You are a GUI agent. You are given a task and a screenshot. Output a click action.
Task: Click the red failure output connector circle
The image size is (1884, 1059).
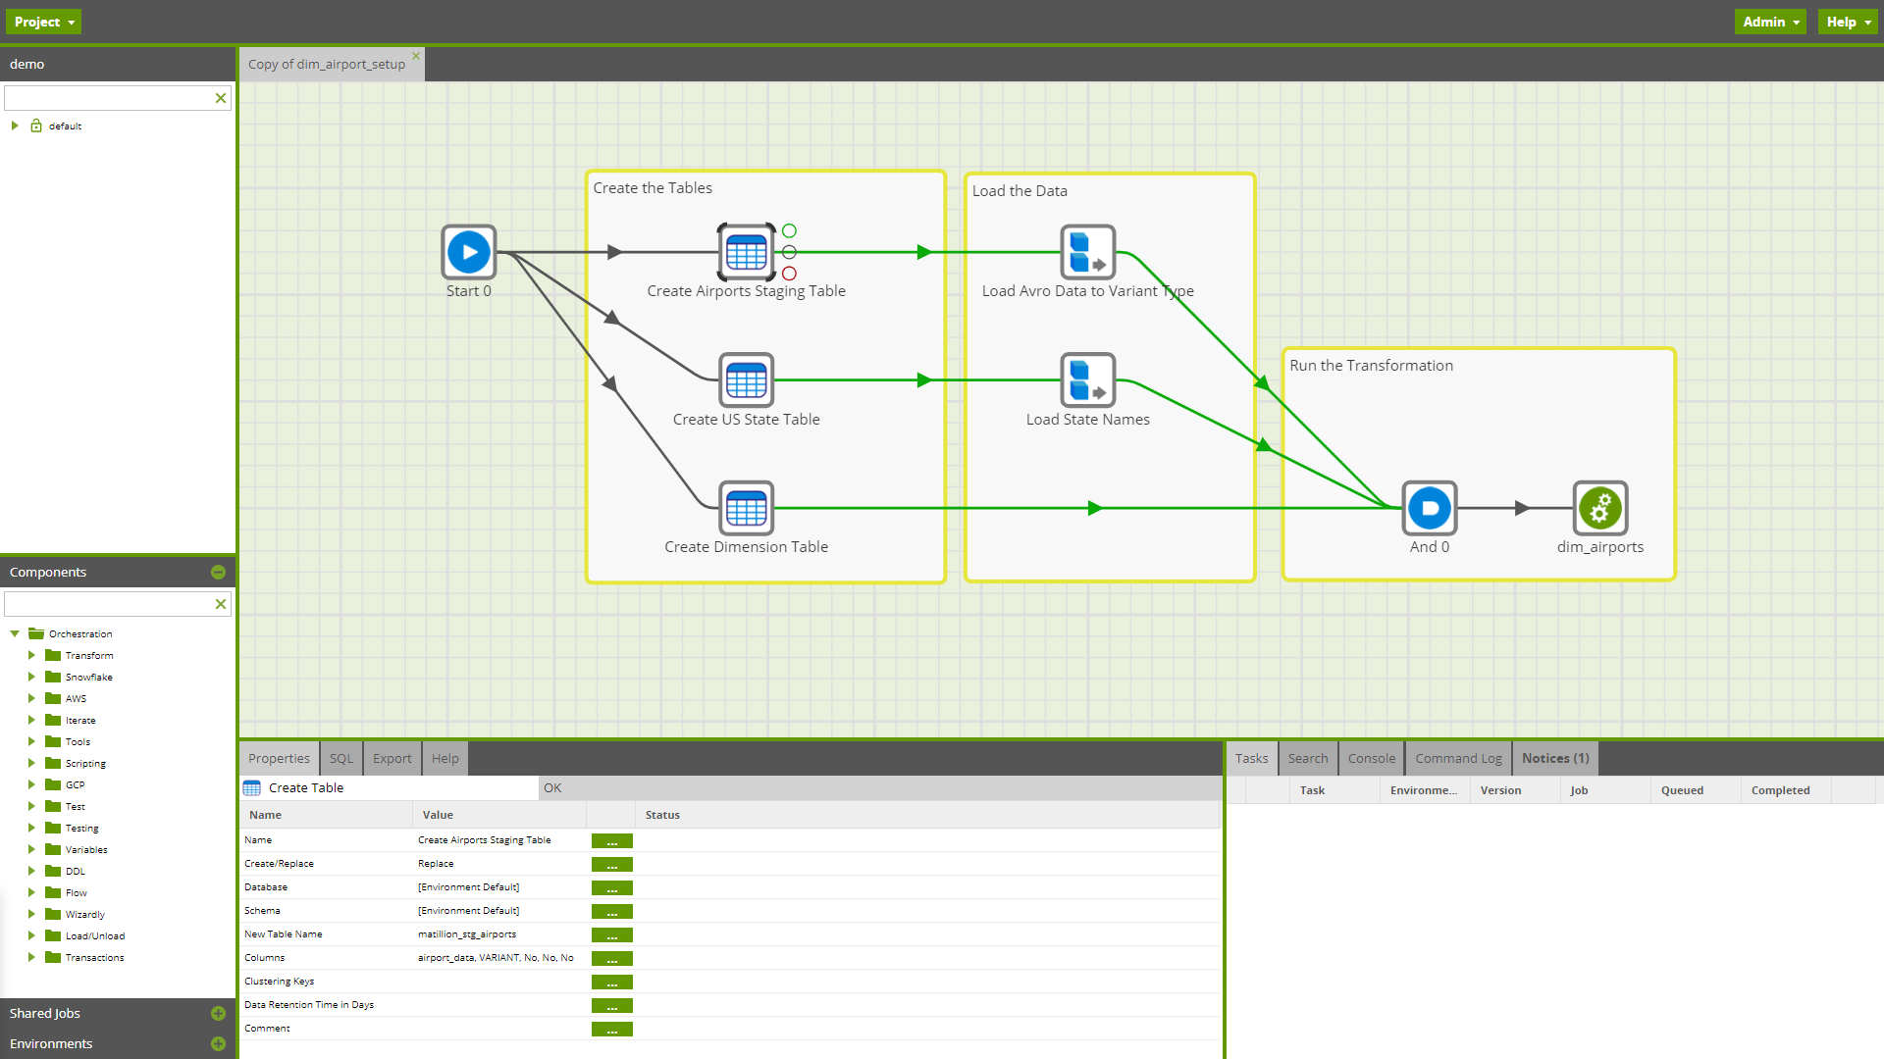click(789, 274)
